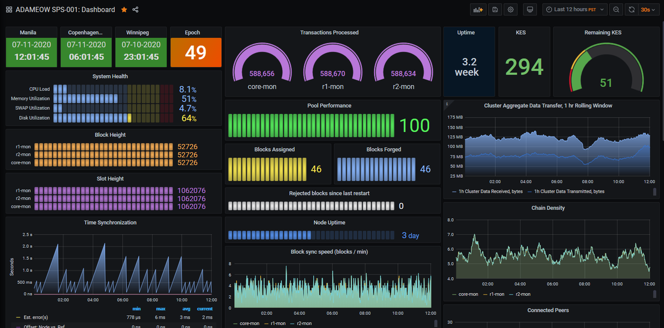Image resolution: width=664 pixels, height=328 pixels.
Task: Click the Uptime value 3.2 week
Action: click(466, 67)
